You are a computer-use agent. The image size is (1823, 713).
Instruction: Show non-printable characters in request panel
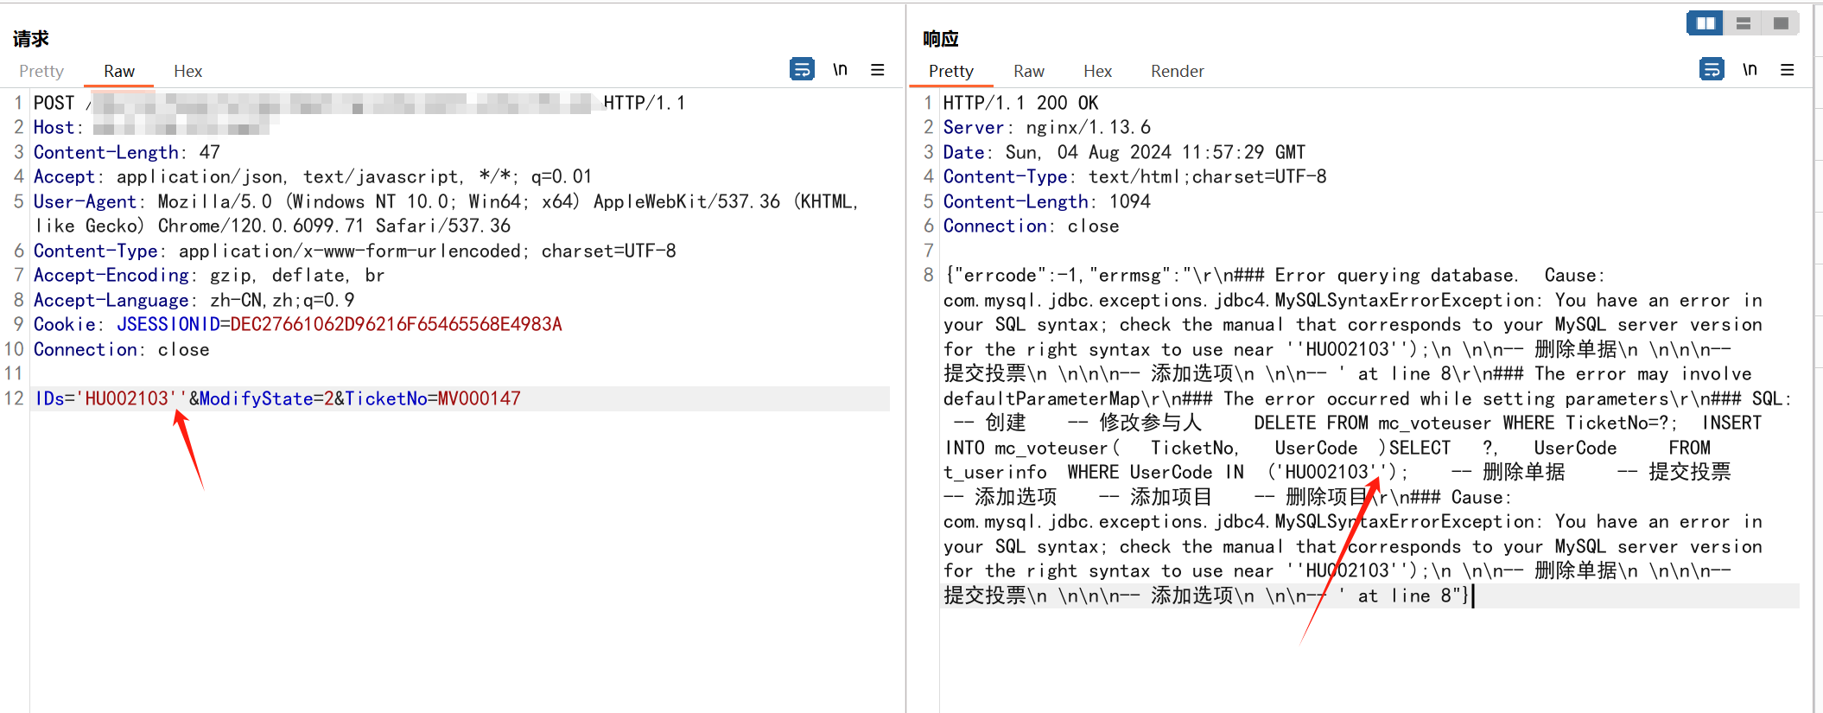coord(840,69)
